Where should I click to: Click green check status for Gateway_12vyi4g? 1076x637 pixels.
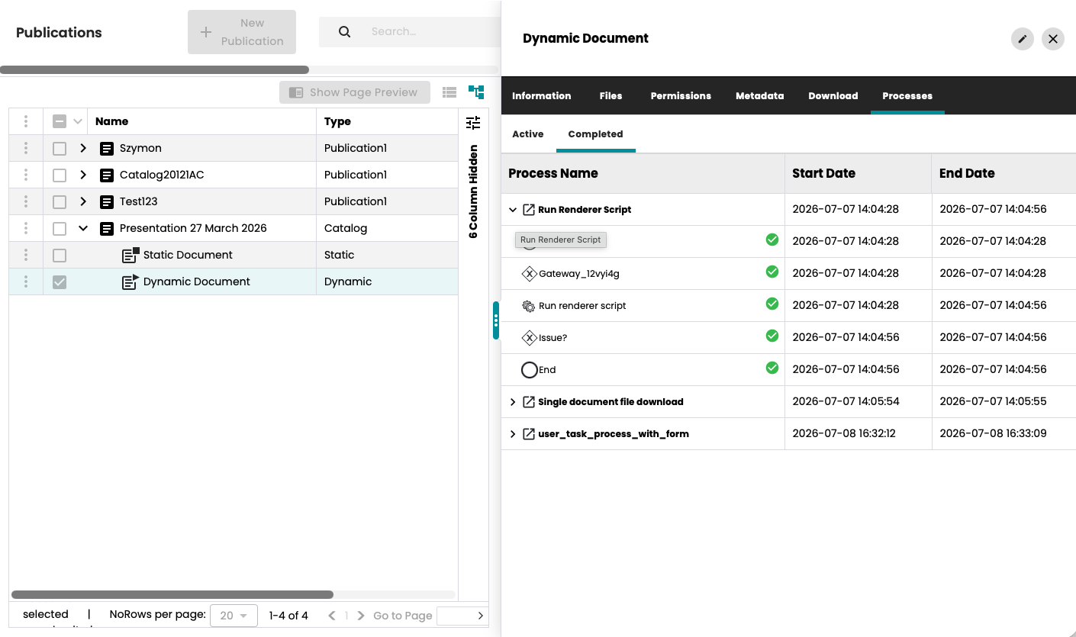coord(772,272)
